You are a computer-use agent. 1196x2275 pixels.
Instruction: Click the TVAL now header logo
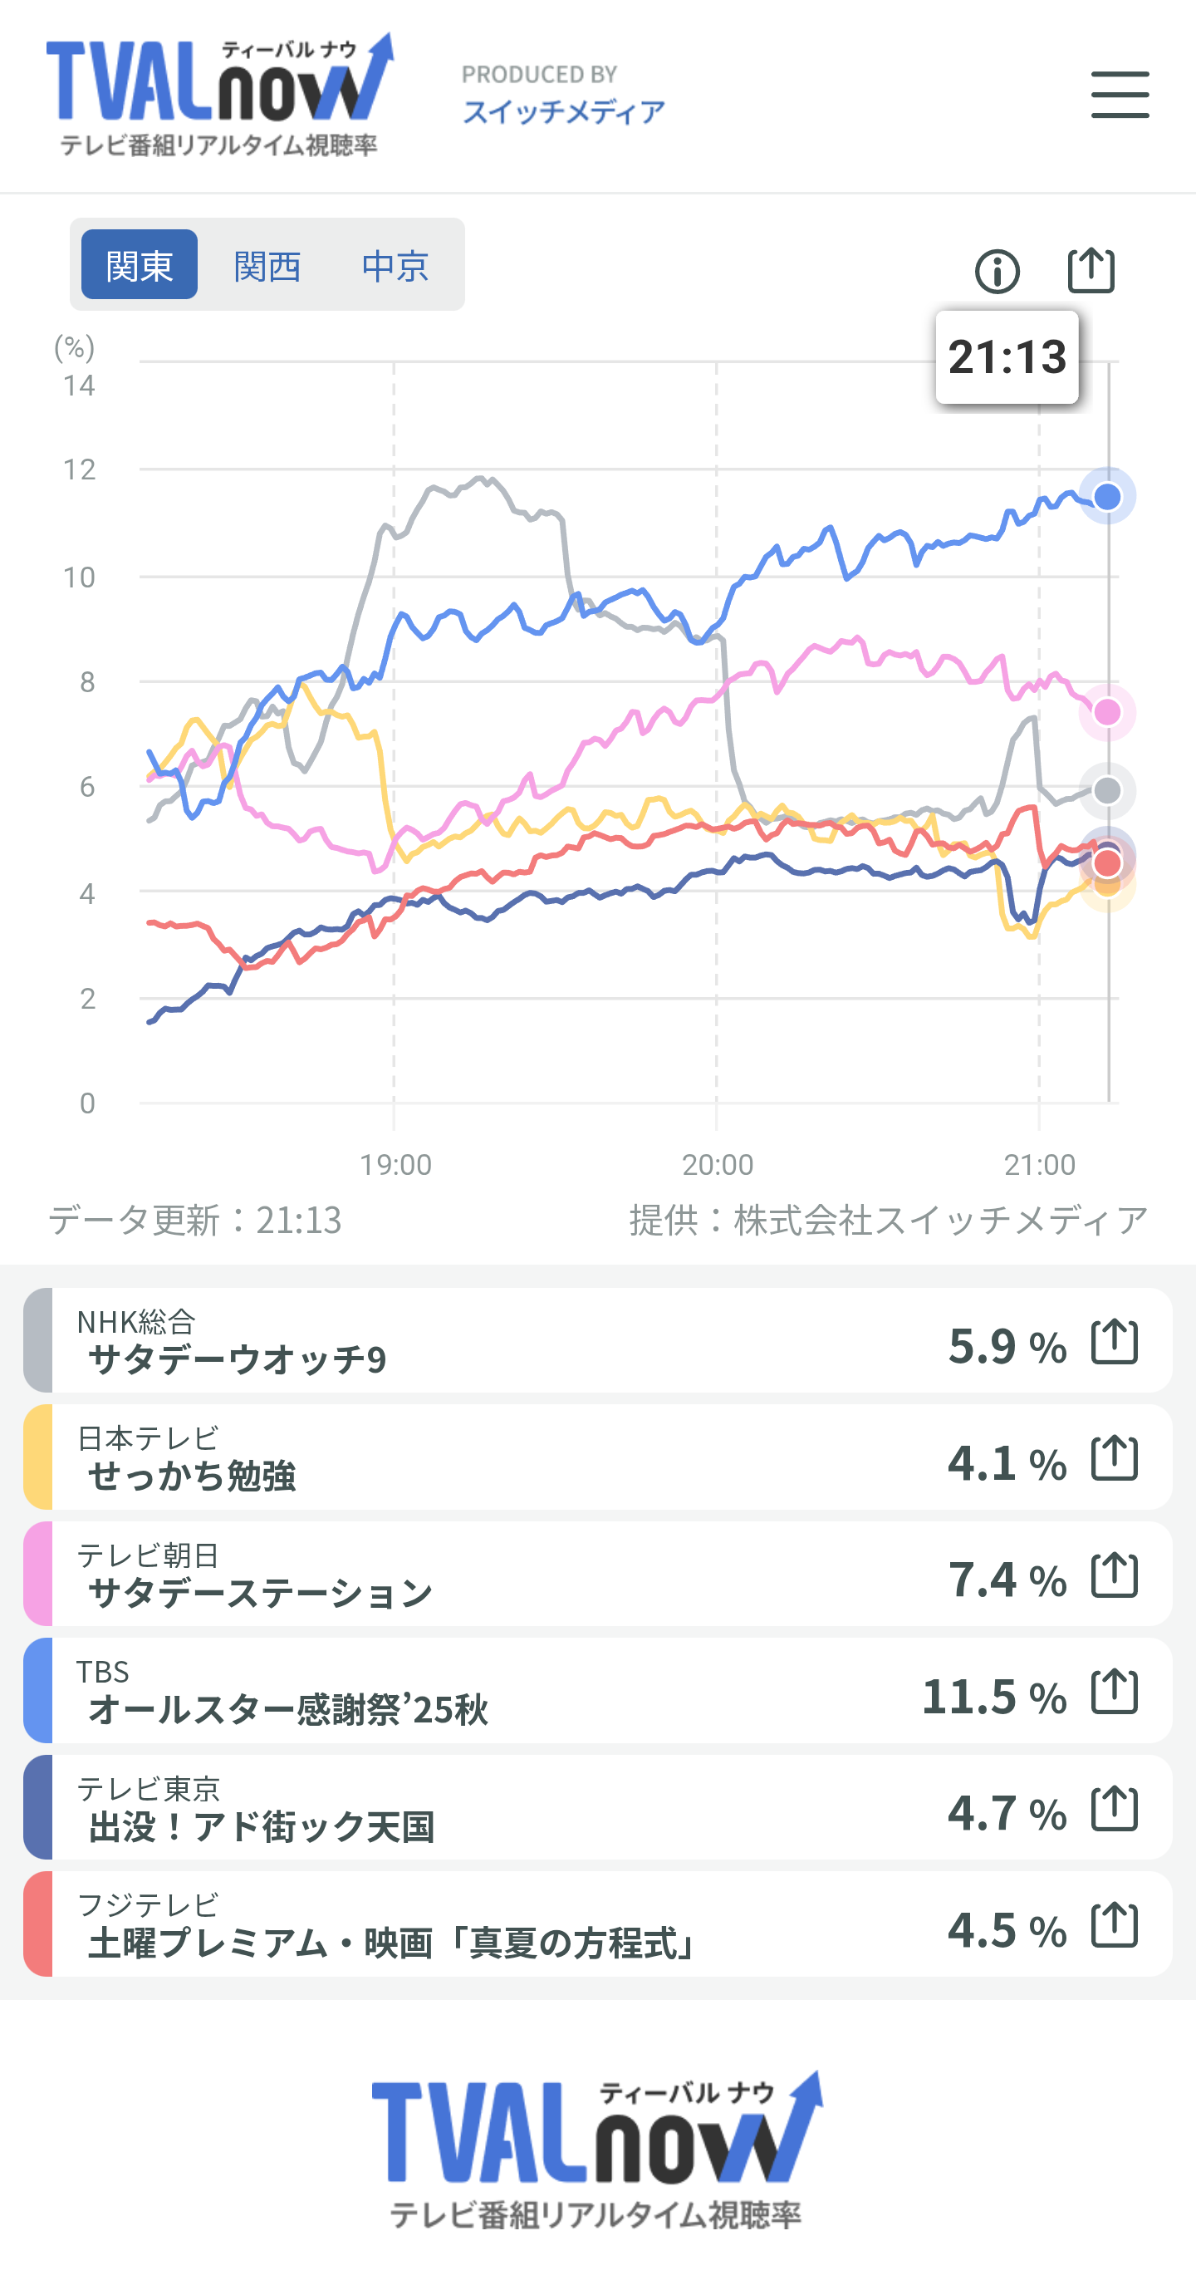point(219,95)
